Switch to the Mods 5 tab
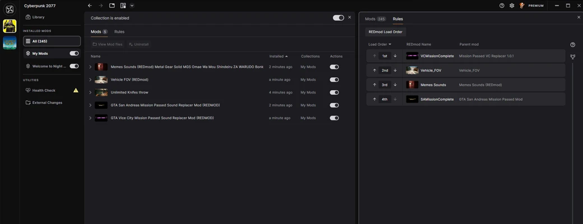 tap(99, 32)
